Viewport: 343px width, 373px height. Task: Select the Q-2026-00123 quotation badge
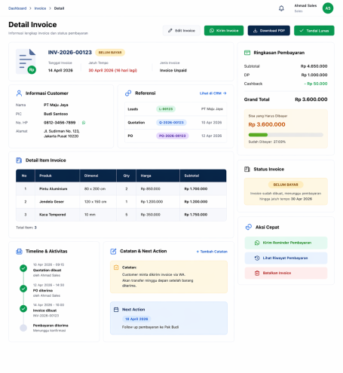pyautogui.click(x=171, y=123)
